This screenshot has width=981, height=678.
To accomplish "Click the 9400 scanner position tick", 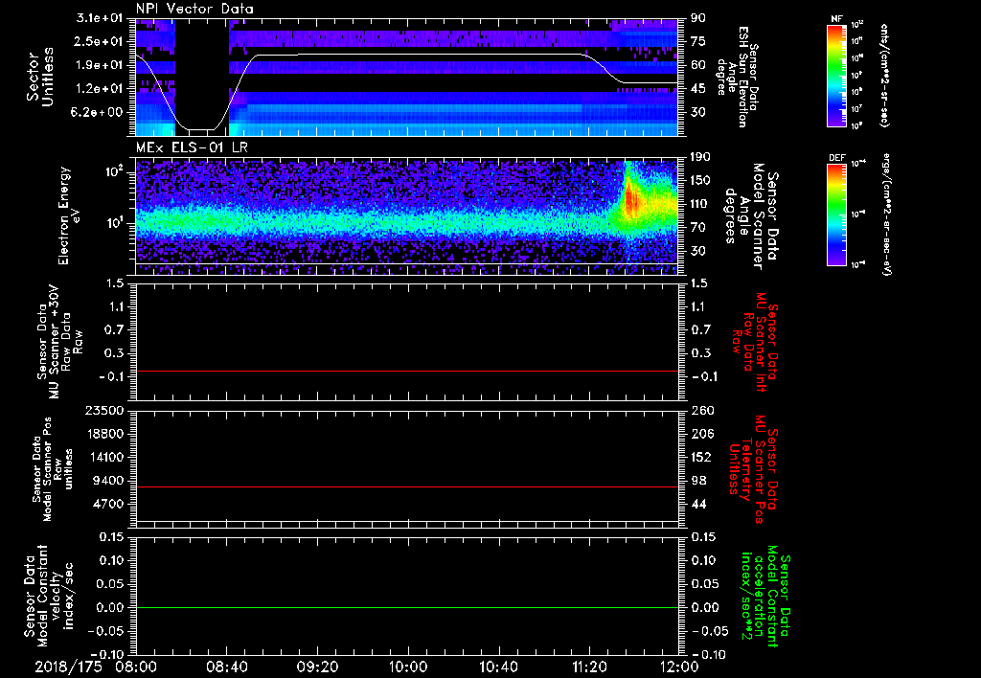I will (107, 481).
